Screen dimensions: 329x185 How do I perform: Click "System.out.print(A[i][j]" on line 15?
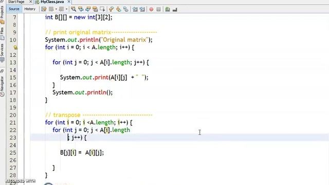click(94, 78)
